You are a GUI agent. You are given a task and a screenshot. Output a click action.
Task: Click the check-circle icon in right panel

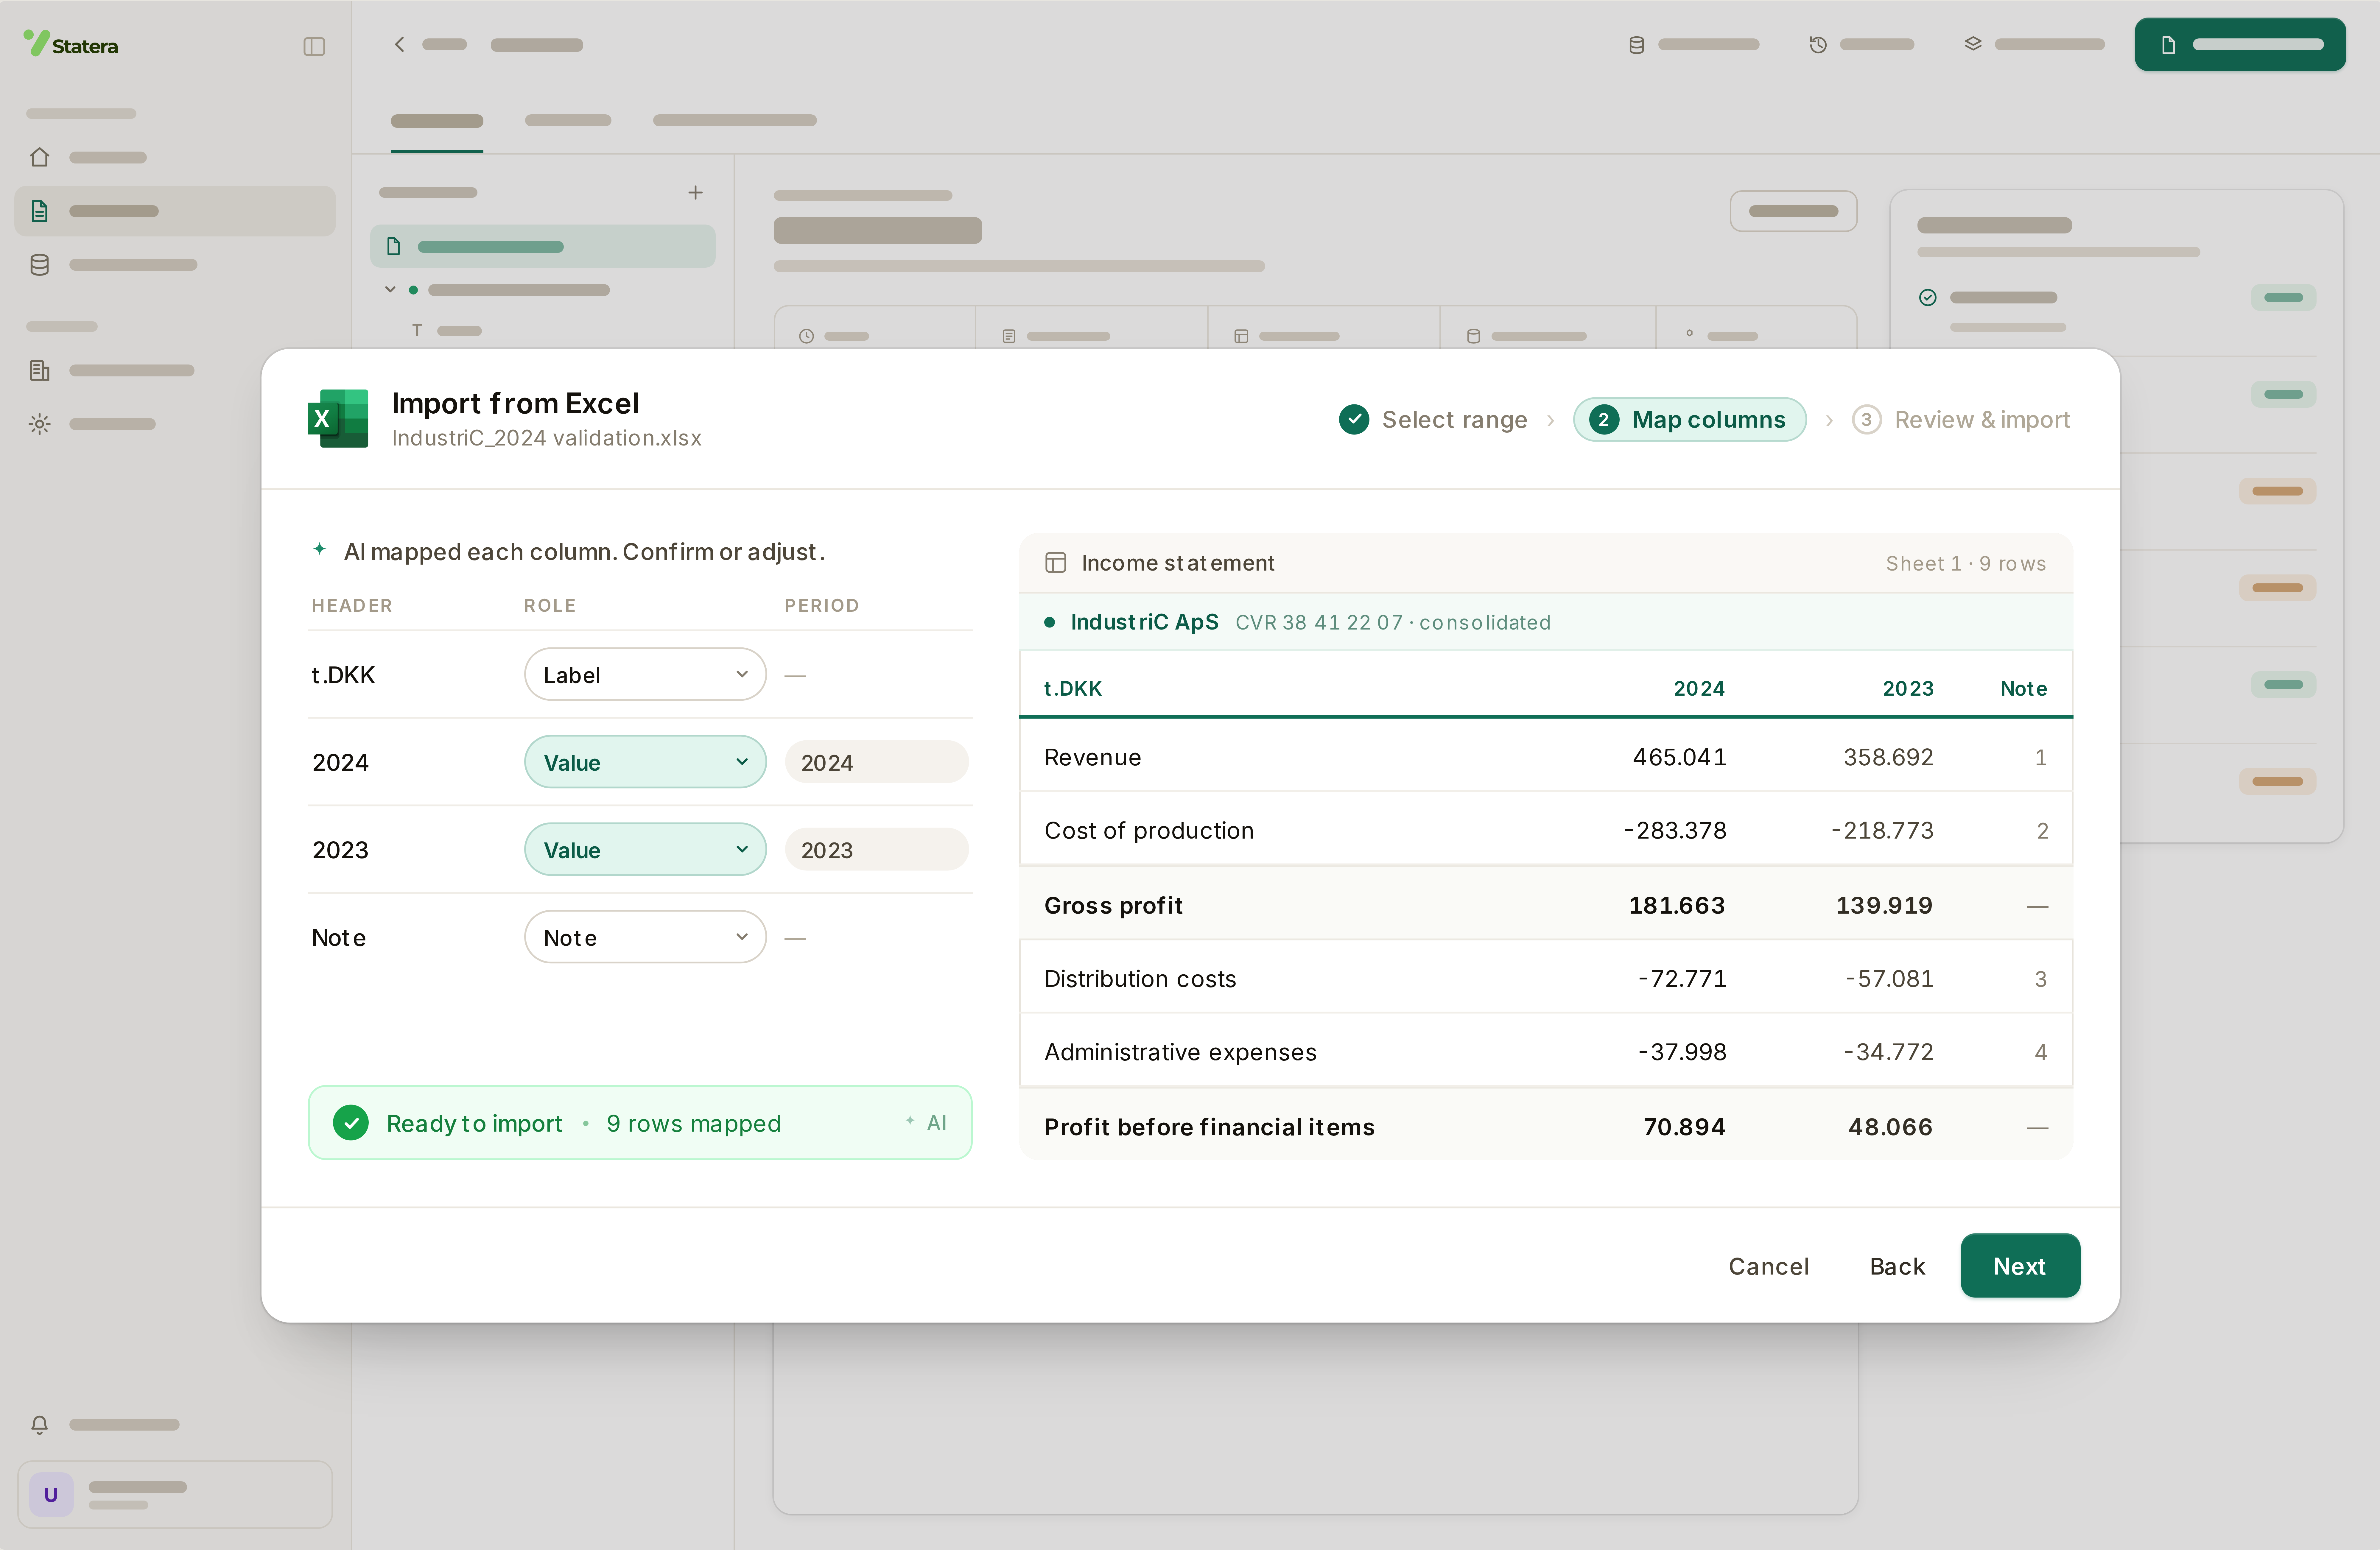1928,297
